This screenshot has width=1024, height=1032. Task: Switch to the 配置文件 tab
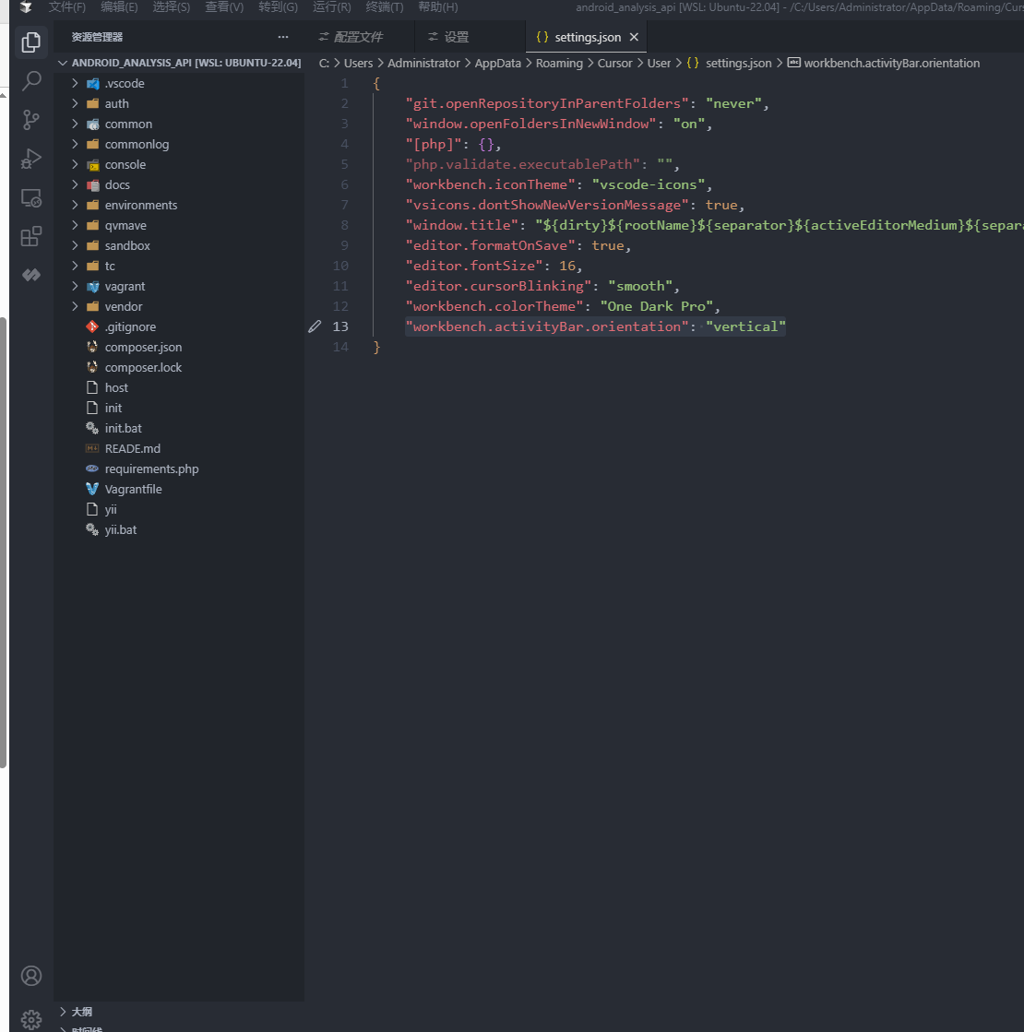(x=358, y=37)
